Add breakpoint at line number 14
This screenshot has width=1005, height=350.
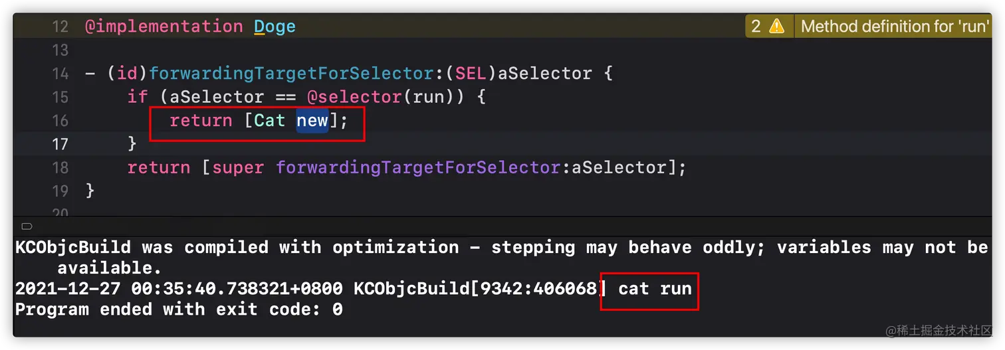(60, 73)
